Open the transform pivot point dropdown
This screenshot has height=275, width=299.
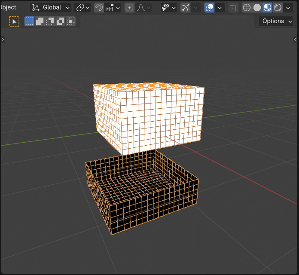(x=82, y=8)
